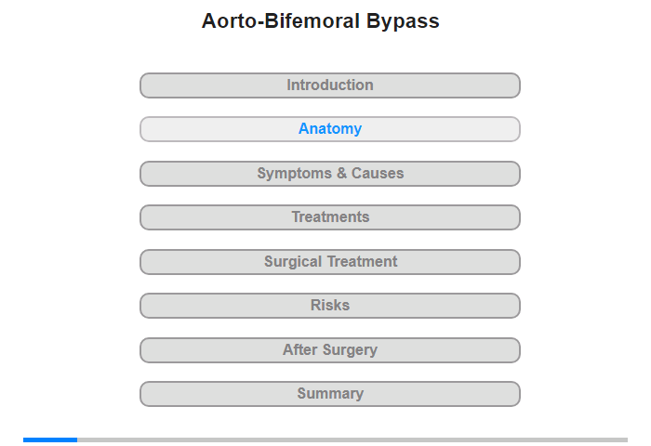Click the Aorto-Bifemoral Bypass title
The width and height of the screenshot is (651, 446).
tap(321, 21)
